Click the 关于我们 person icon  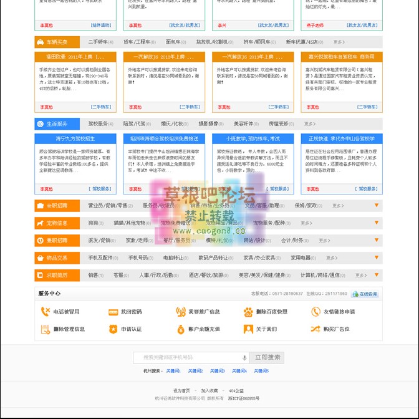(248, 329)
